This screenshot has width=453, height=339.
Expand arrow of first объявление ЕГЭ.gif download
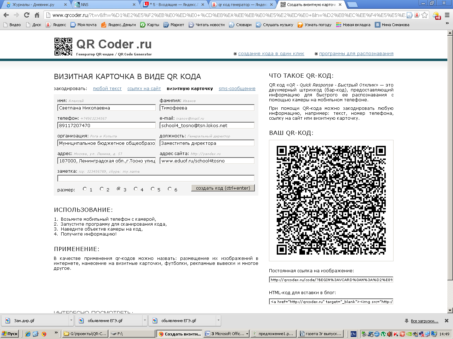point(145,321)
